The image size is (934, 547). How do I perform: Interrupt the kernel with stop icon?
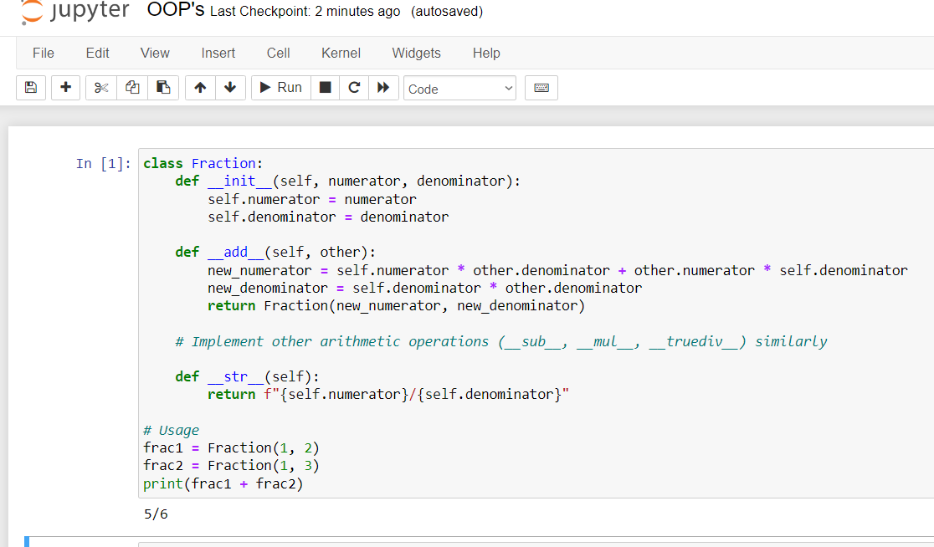[x=326, y=88]
